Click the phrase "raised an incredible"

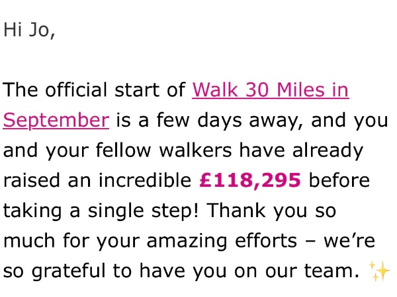click(98, 180)
